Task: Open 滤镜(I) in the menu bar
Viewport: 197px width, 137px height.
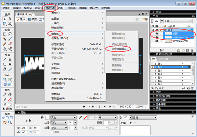Action: coord(83,8)
